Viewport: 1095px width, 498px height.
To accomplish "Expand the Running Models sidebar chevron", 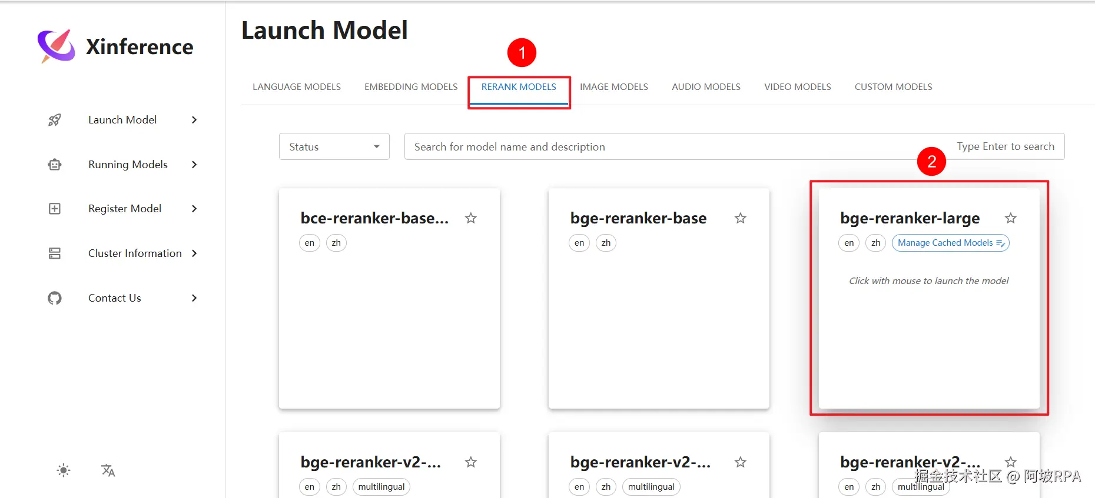I will point(194,165).
